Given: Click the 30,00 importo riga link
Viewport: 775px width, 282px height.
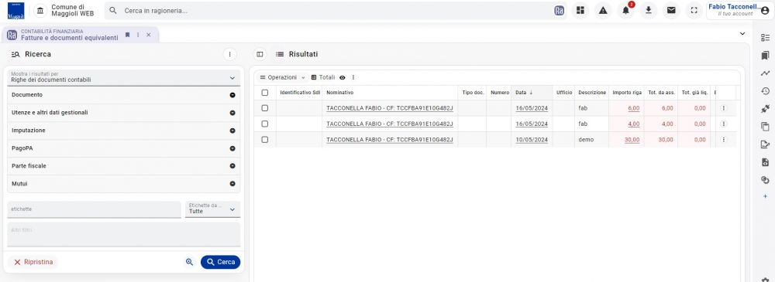Looking at the screenshot, I should [632, 140].
